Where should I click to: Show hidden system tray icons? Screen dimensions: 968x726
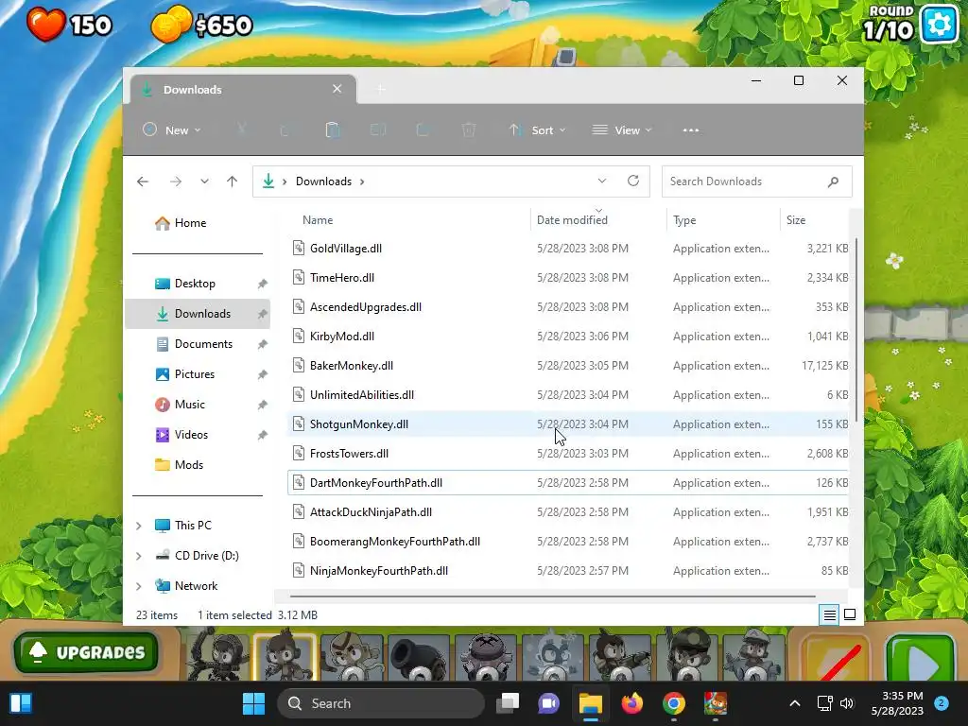tap(795, 703)
